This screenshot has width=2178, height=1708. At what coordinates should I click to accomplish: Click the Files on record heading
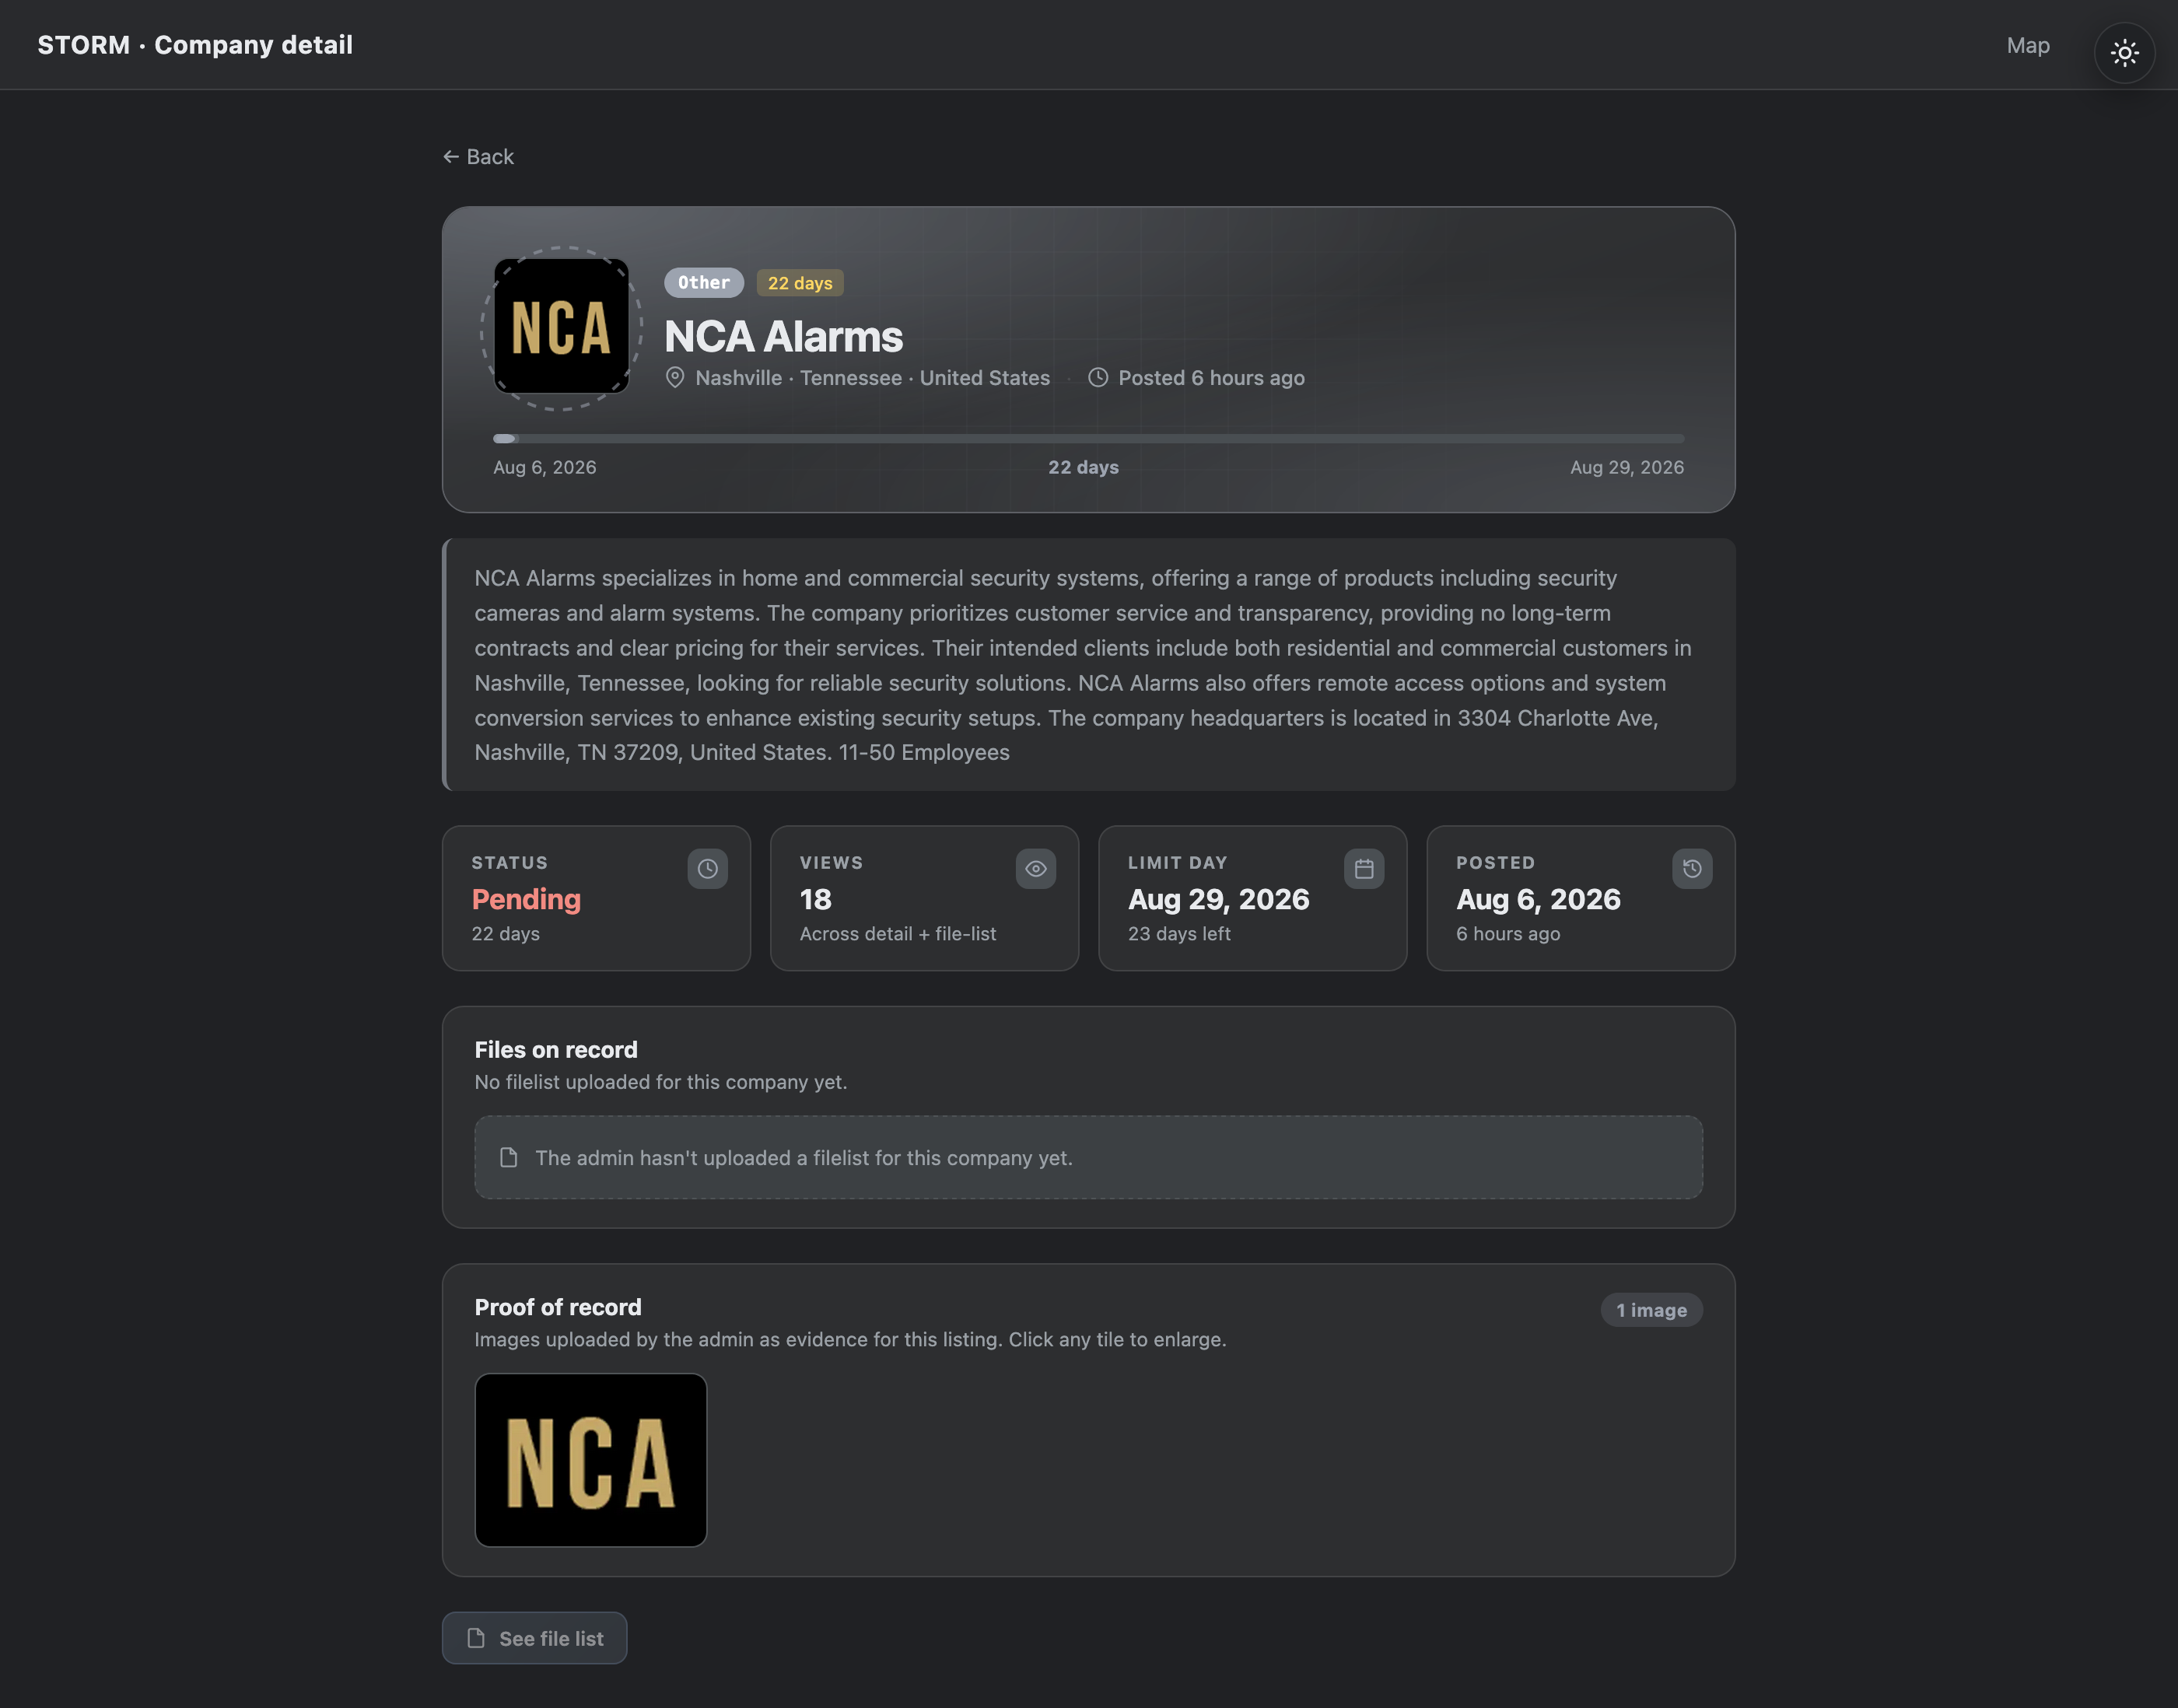coord(555,1049)
